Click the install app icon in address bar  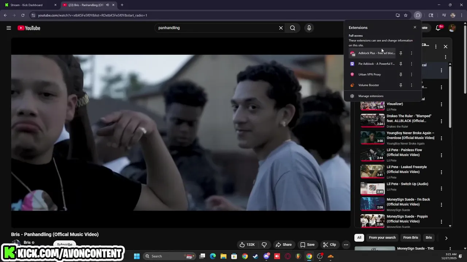[398, 15]
